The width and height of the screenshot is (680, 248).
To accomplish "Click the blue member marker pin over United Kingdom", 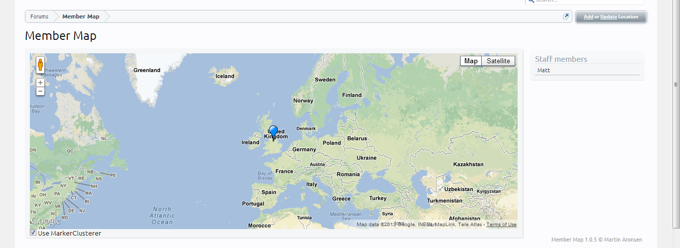I will (273, 133).
